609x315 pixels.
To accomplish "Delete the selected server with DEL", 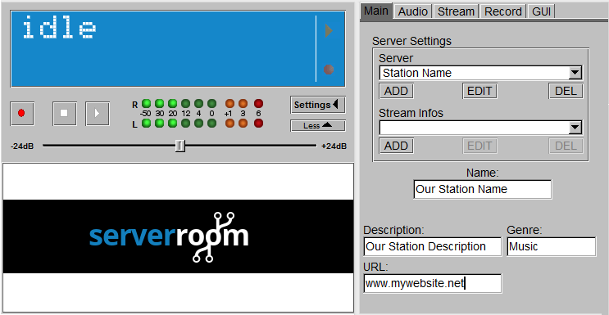I will coord(566,91).
